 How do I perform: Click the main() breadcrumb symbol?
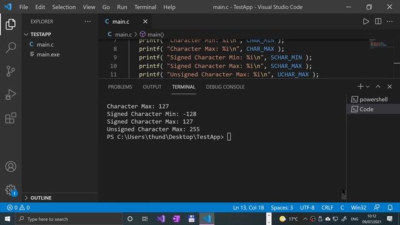(x=152, y=34)
